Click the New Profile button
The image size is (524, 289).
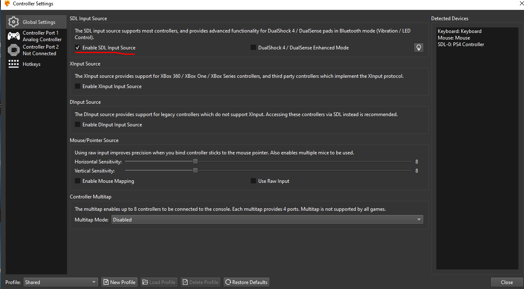coord(120,282)
